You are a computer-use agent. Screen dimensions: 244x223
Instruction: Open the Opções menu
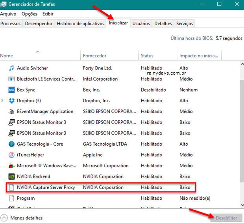[29, 14]
